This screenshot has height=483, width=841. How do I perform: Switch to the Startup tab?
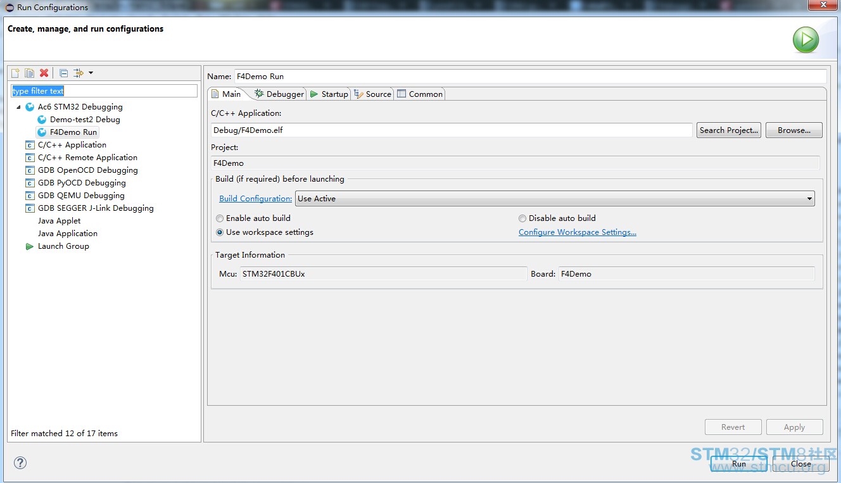[329, 94]
